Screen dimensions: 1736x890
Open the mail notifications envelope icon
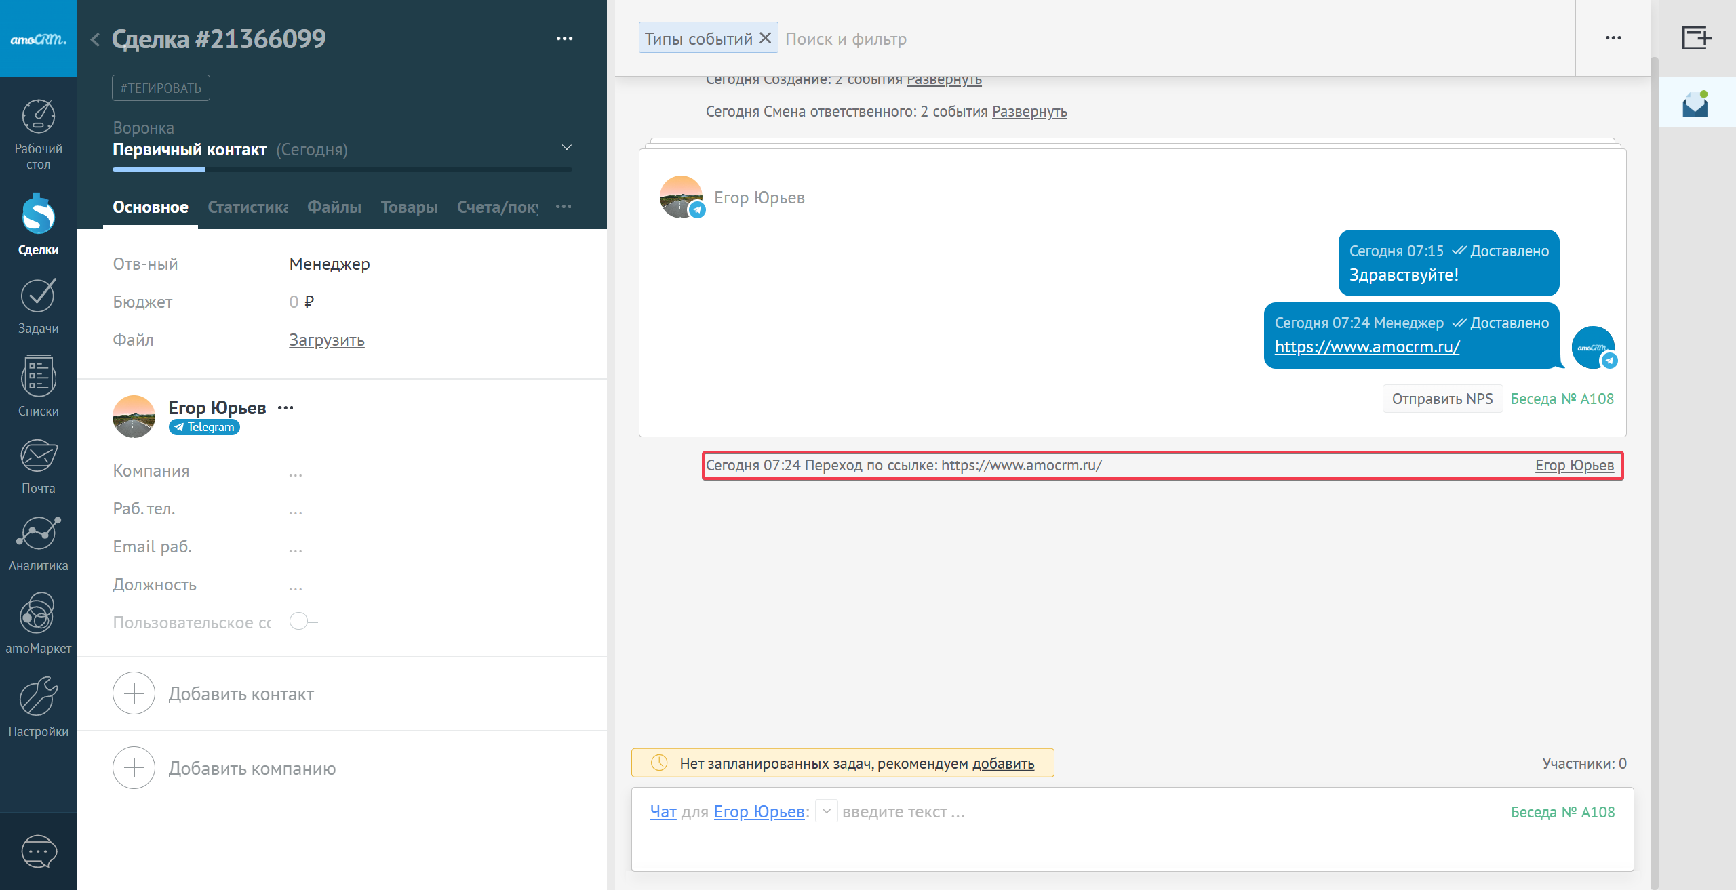(1695, 104)
